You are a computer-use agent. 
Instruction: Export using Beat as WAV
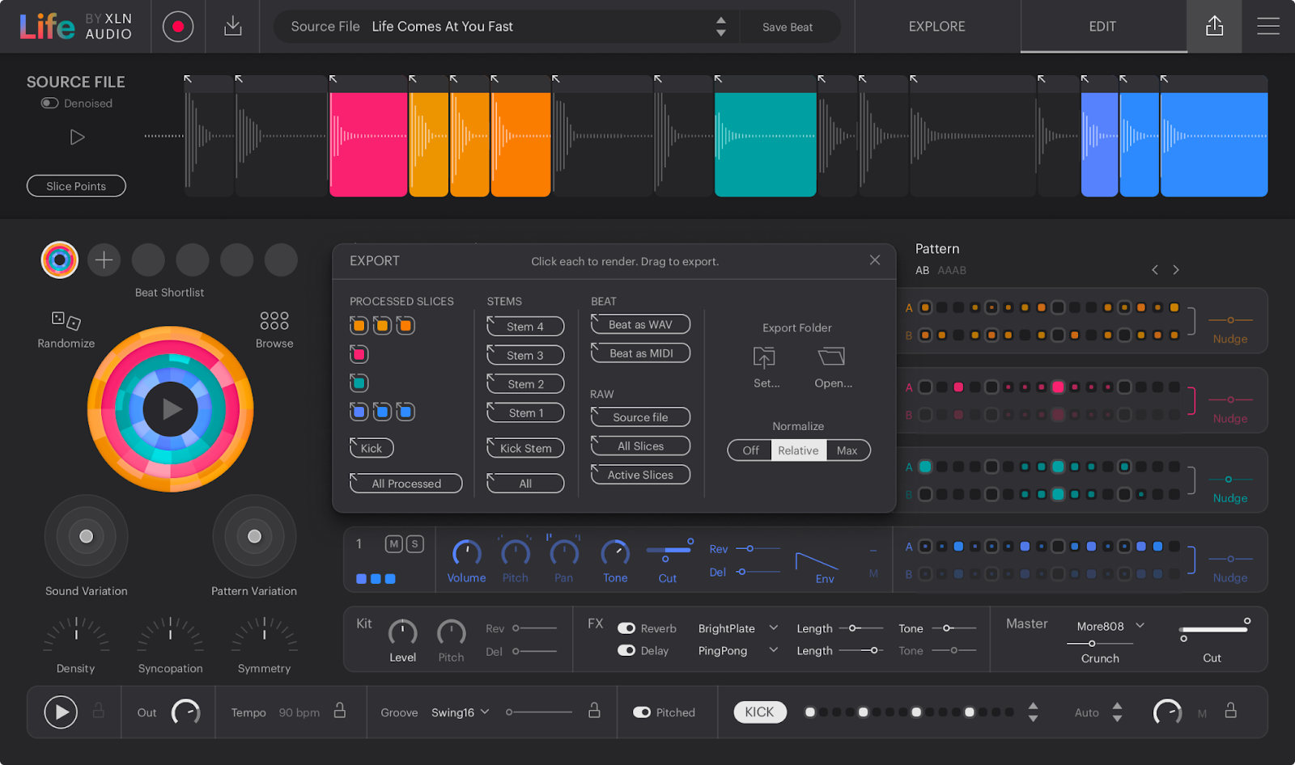click(x=639, y=323)
